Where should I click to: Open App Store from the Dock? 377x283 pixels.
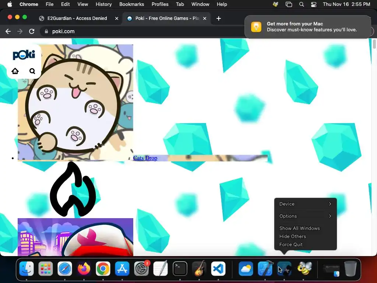(x=122, y=269)
